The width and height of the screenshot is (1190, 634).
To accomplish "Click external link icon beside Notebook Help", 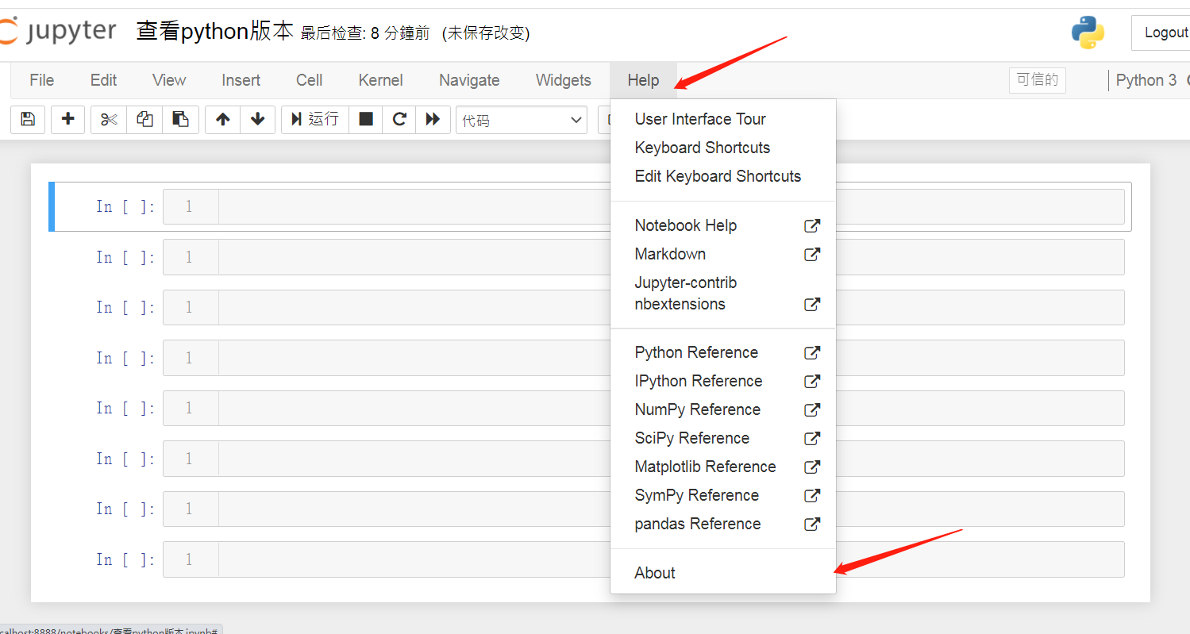I will click(812, 225).
